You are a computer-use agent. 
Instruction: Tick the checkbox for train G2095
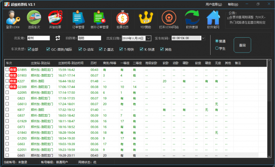click(7, 93)
